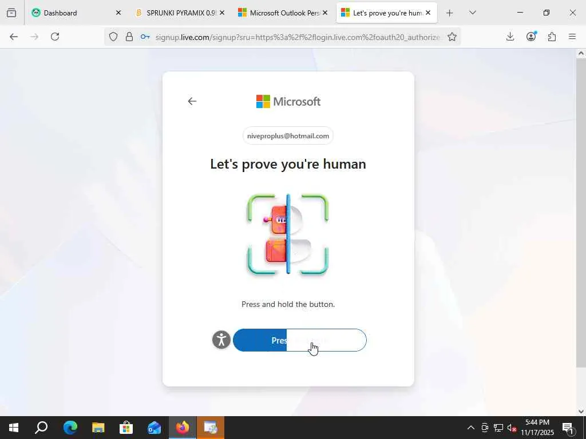
Task: Open the Firefox application menu
Action: click(x=572, y=37)
